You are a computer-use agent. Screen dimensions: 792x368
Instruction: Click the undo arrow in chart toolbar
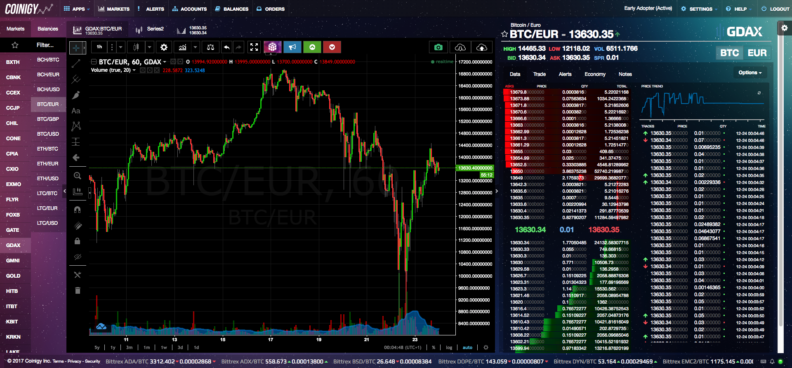coord(226,47)
